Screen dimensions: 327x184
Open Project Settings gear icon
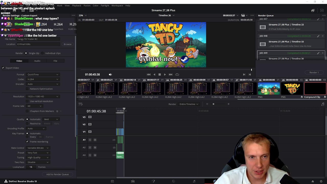click(x=321, y=181)
